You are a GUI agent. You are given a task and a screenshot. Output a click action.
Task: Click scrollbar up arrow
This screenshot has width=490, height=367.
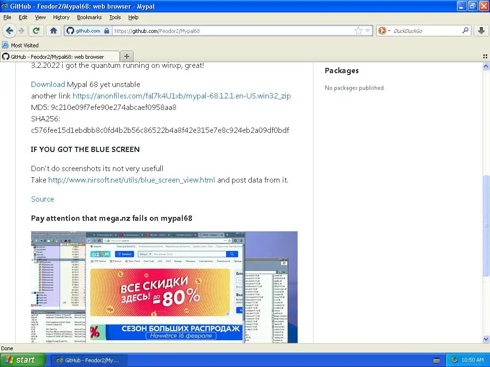tap(486, 66)
